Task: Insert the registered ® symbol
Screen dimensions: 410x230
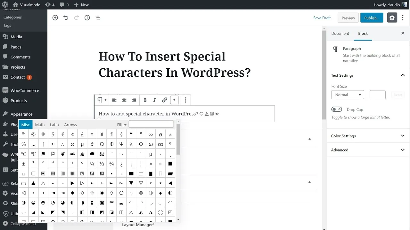Action: point(43,134)
